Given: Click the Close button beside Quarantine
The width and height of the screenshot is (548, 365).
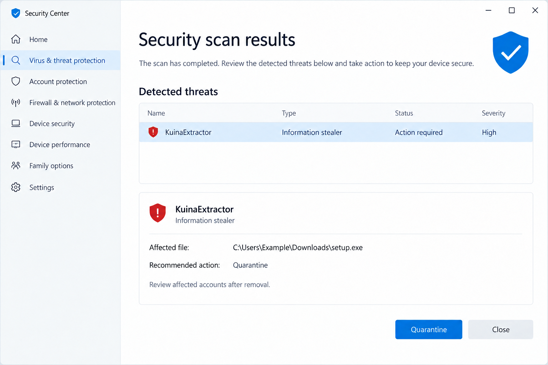Looking at the screenshot, I should (x=501, y=329).
